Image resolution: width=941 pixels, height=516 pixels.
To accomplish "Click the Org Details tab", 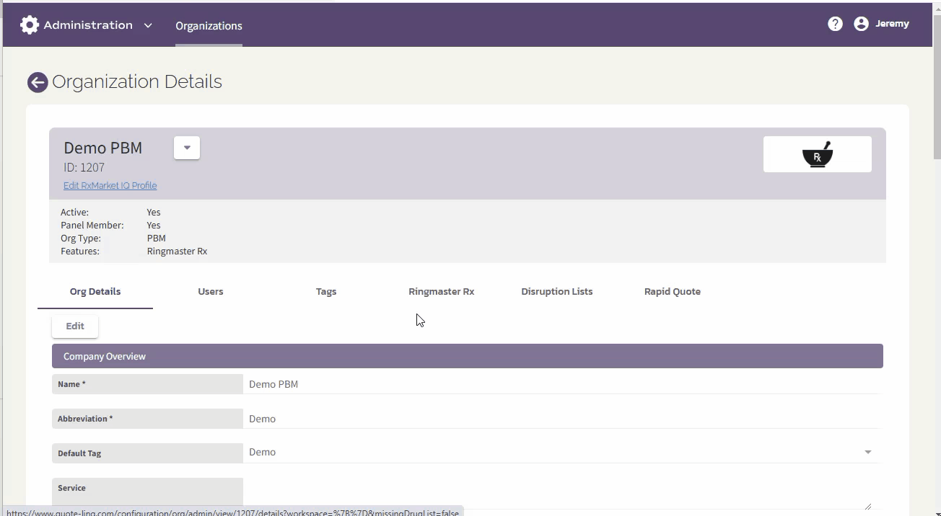I will tap(95, 291).
